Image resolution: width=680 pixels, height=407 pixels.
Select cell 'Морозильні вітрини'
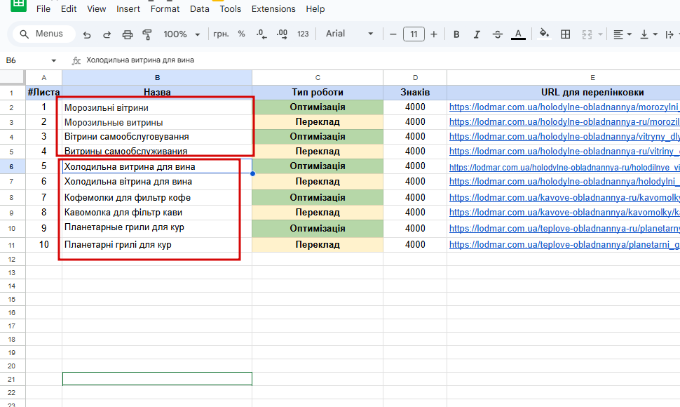coord(157,107)
